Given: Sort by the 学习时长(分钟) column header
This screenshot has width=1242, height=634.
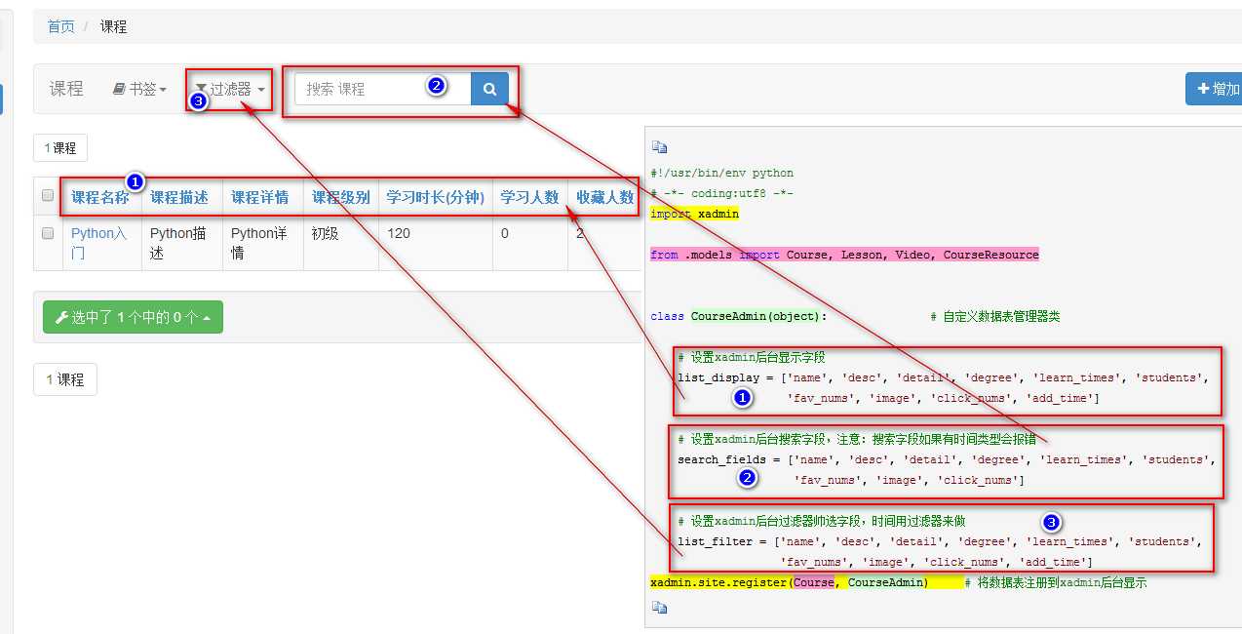Looking at the screenshot, I should [435, 197].
